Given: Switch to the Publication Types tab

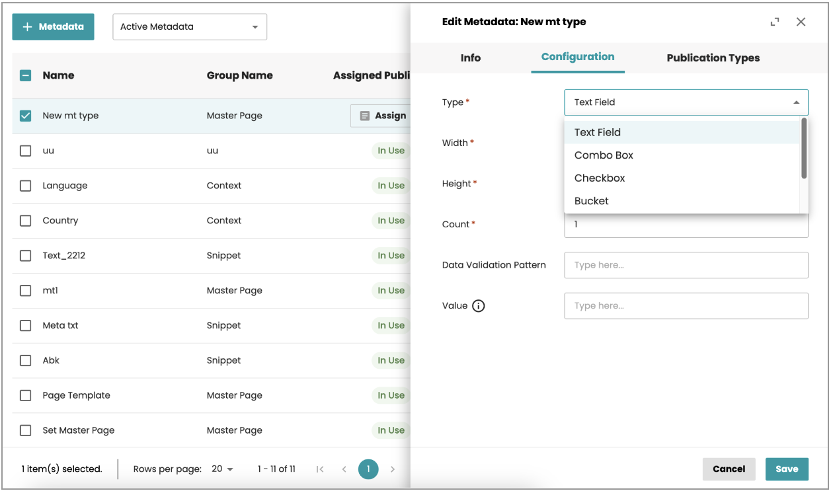Looking at the screenshot, I should [713, 58].
